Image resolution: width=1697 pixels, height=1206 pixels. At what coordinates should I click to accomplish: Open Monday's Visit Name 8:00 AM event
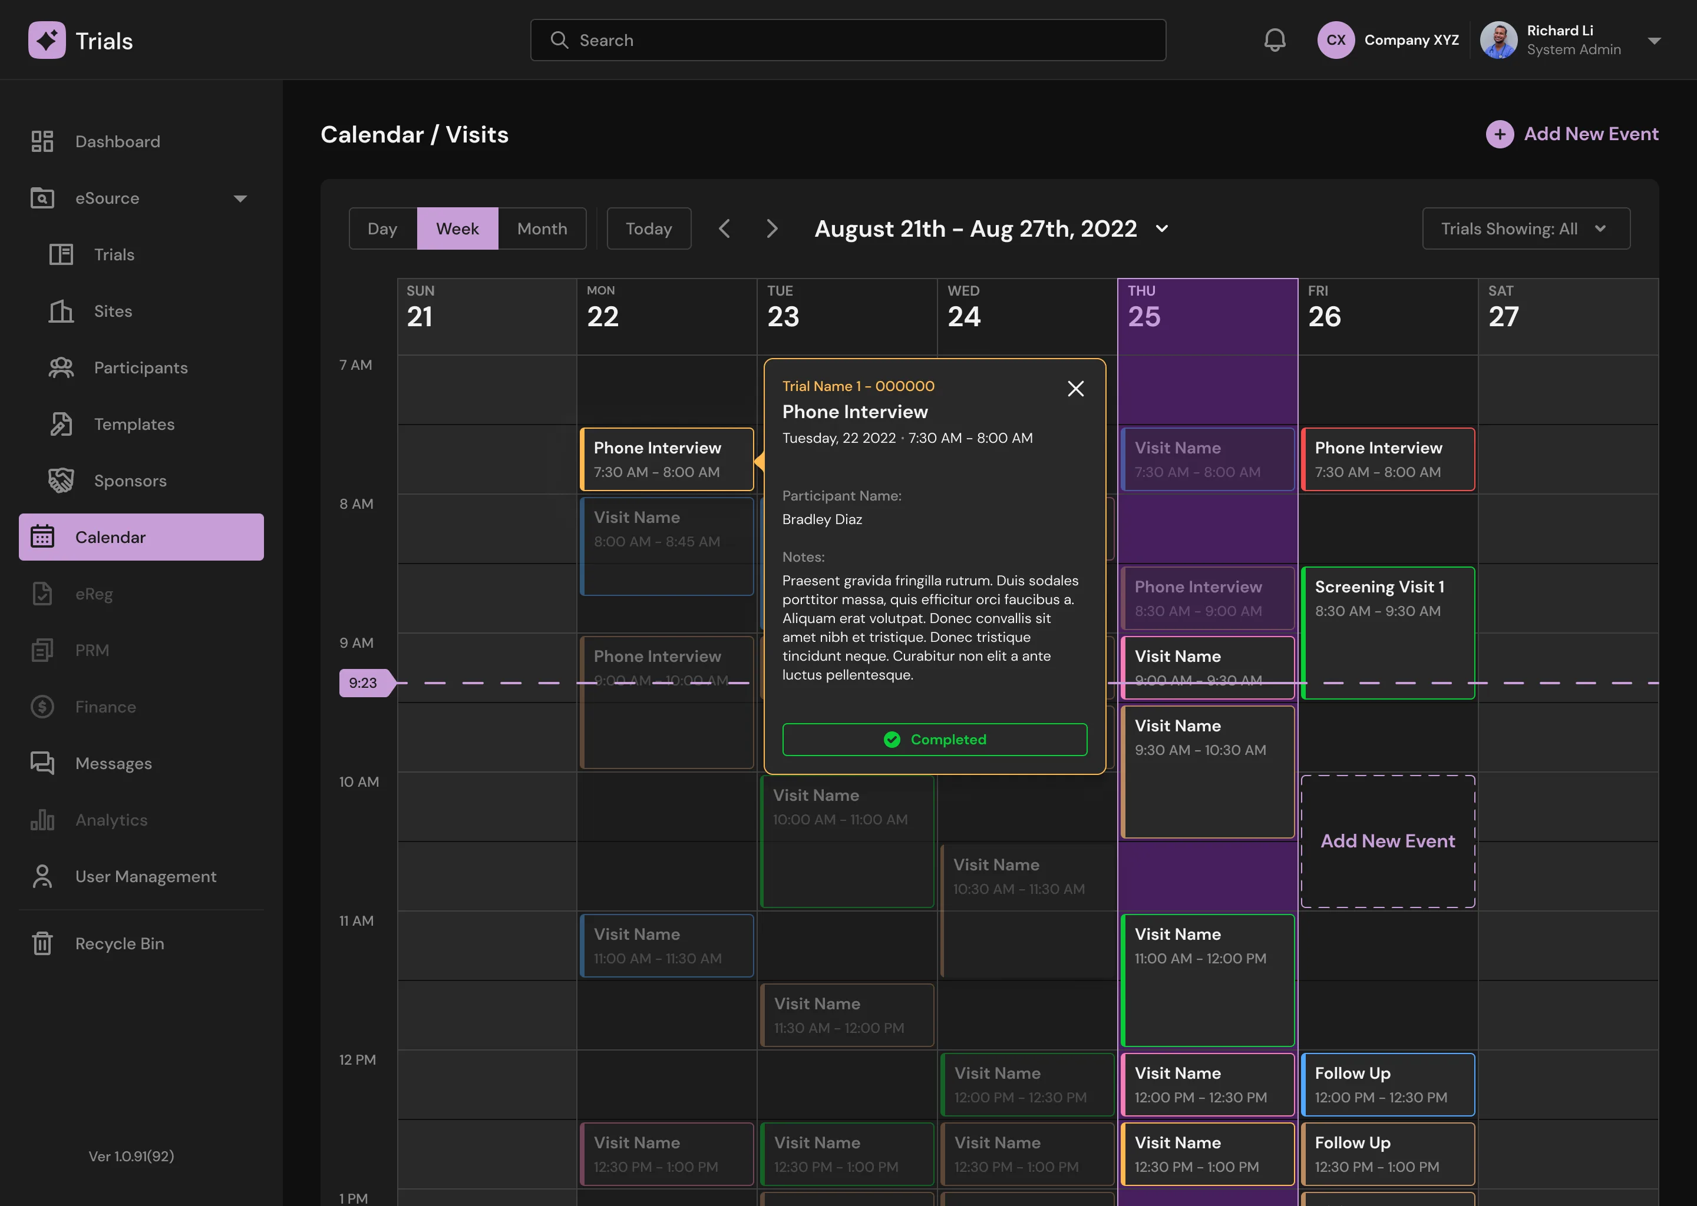click(x=666, y=546)
